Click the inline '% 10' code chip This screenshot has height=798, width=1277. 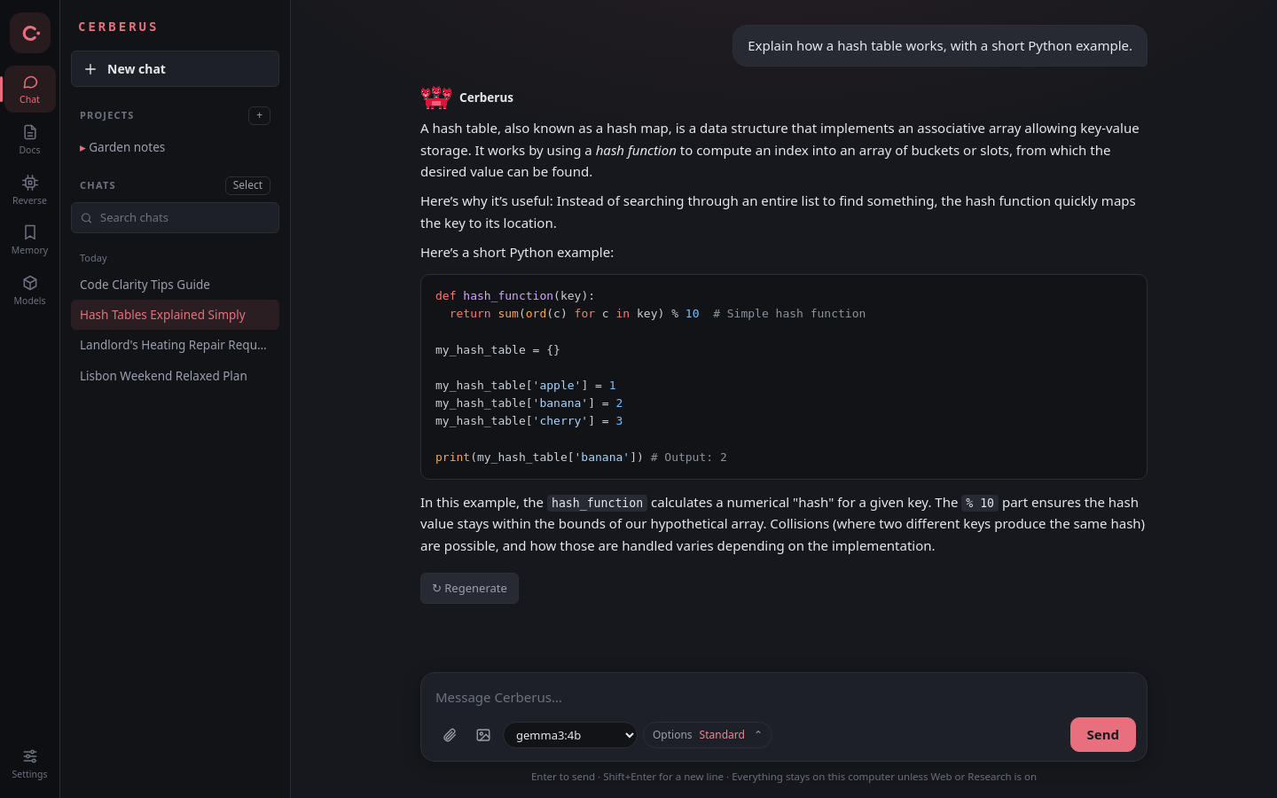coord(980,503)
